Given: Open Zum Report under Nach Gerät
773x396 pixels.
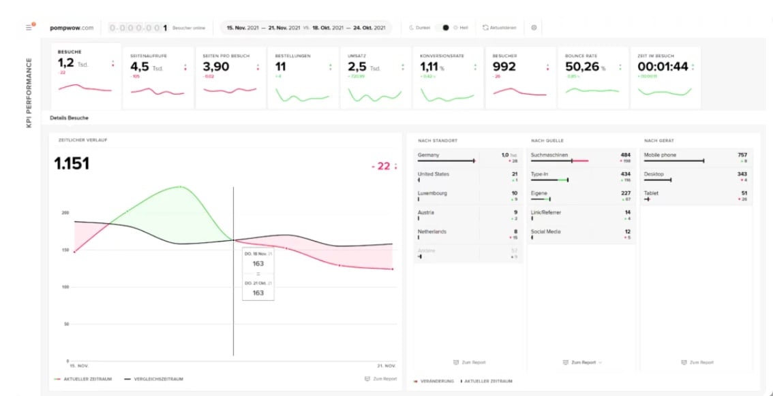Looking at the screenshot, I should (x=697, y=363).
